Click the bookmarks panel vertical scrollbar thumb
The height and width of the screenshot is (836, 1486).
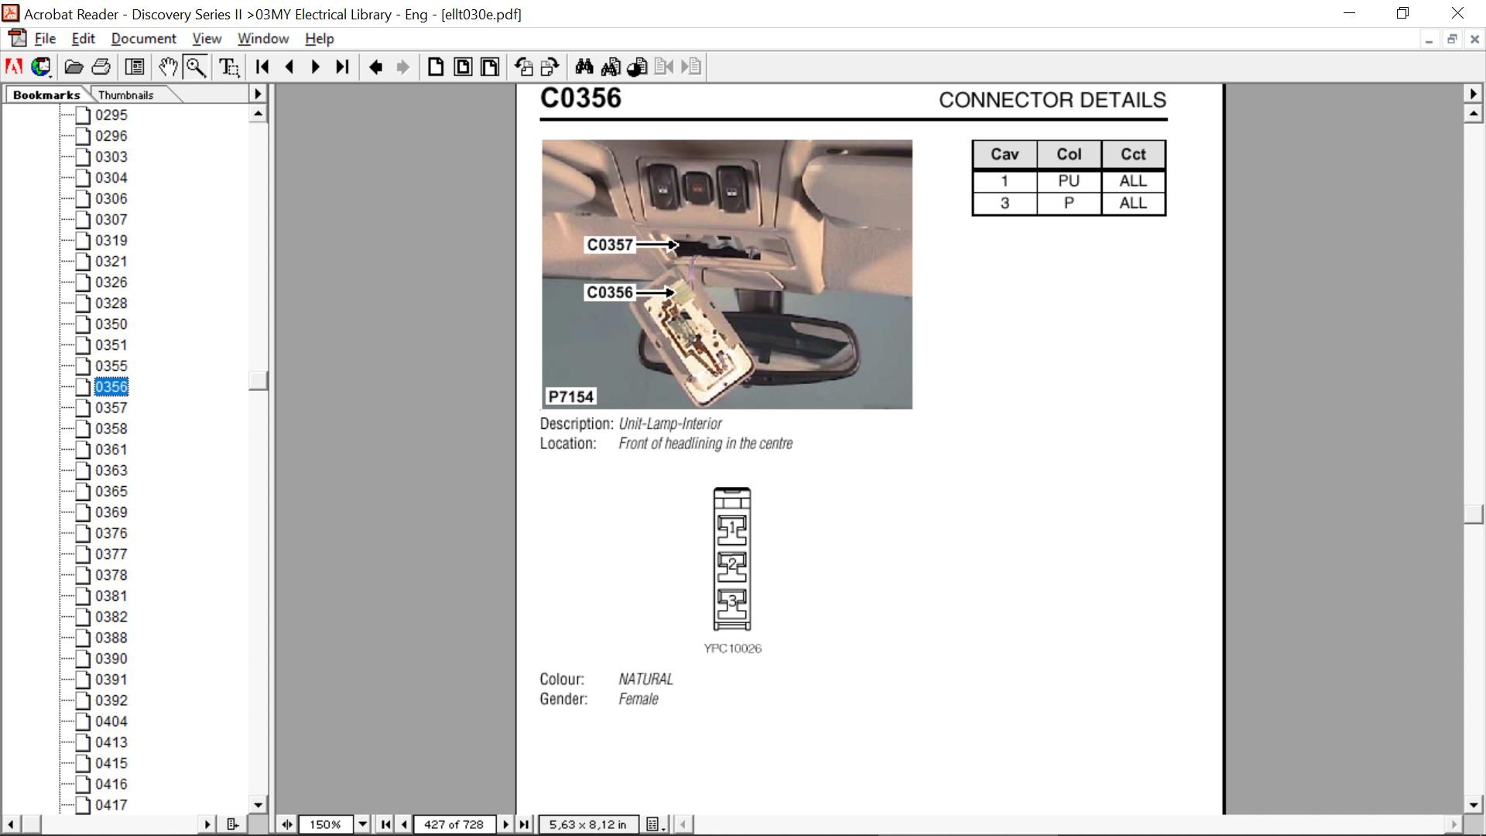(258, 380)
